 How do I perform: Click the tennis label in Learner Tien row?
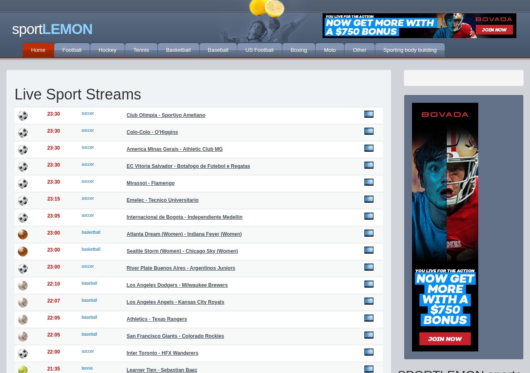click(87, 368)
